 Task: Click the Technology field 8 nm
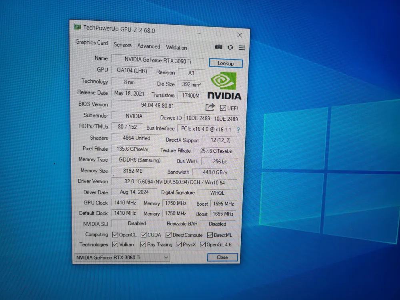129,82
